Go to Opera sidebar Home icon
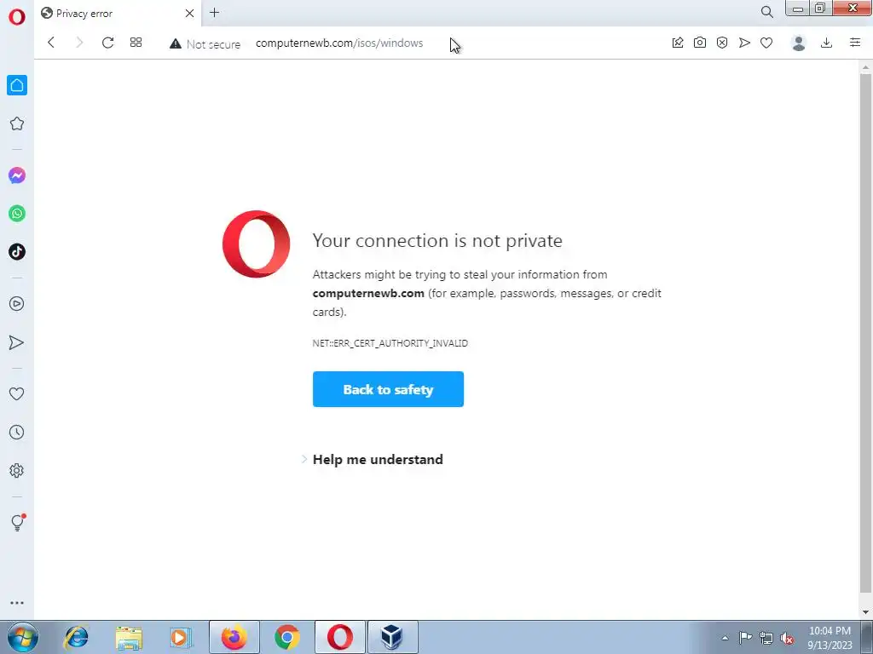Viewport: 873px width, 654px height. pos(17,85)
